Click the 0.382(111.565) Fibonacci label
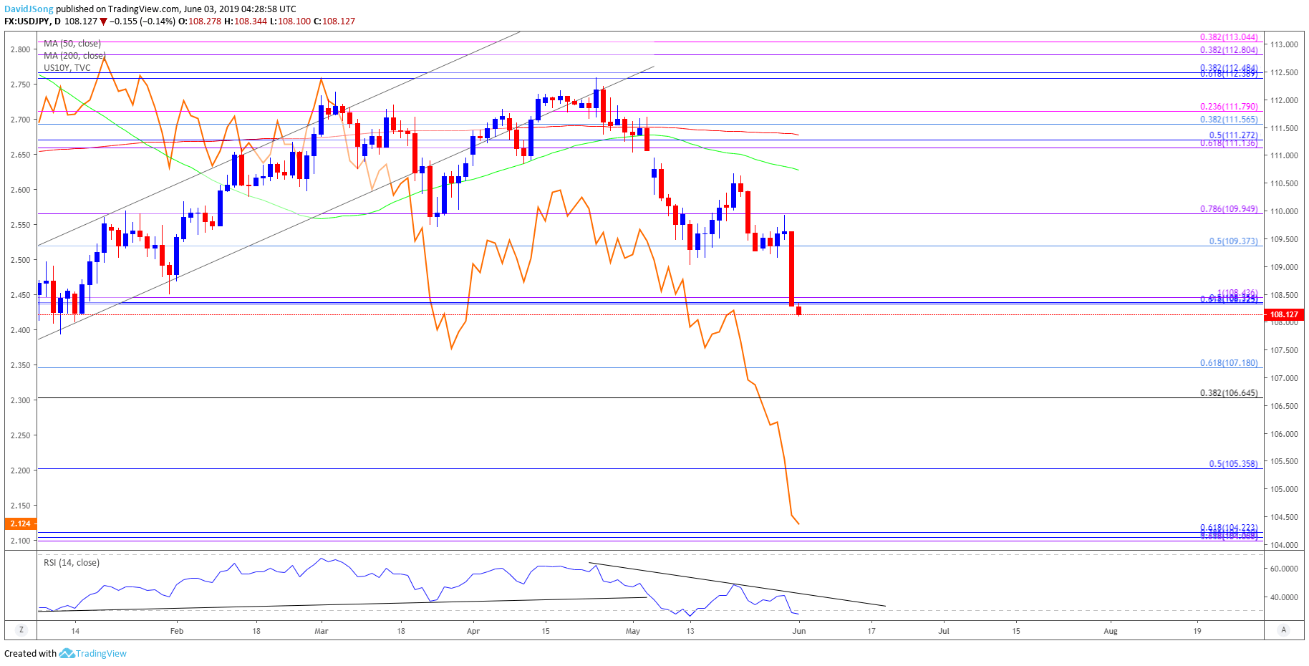Image resolution: width=1309 pixels, height=666 pixels. click(x=1229, y=120)
